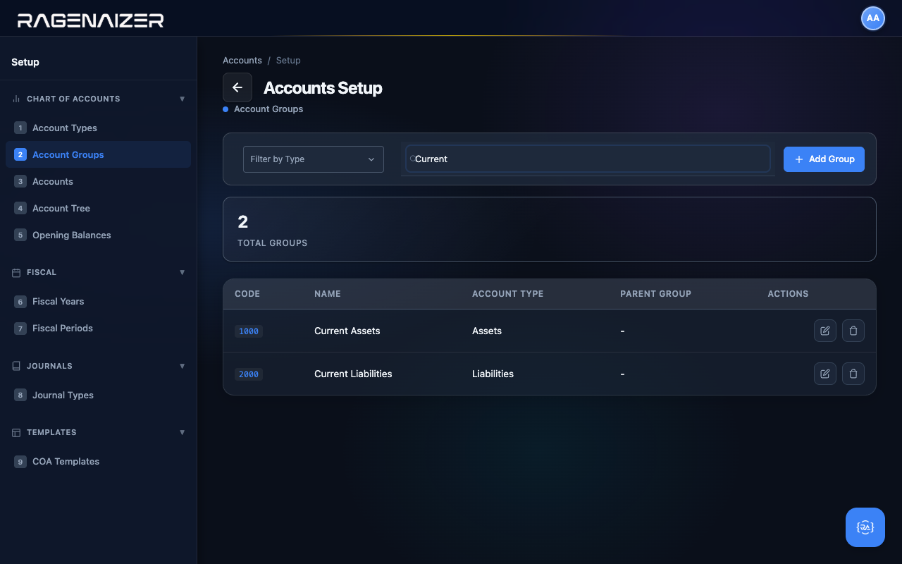Select the Current Liabilities name cell
Viewport: 902px width, 564px height.
(353, 374)
